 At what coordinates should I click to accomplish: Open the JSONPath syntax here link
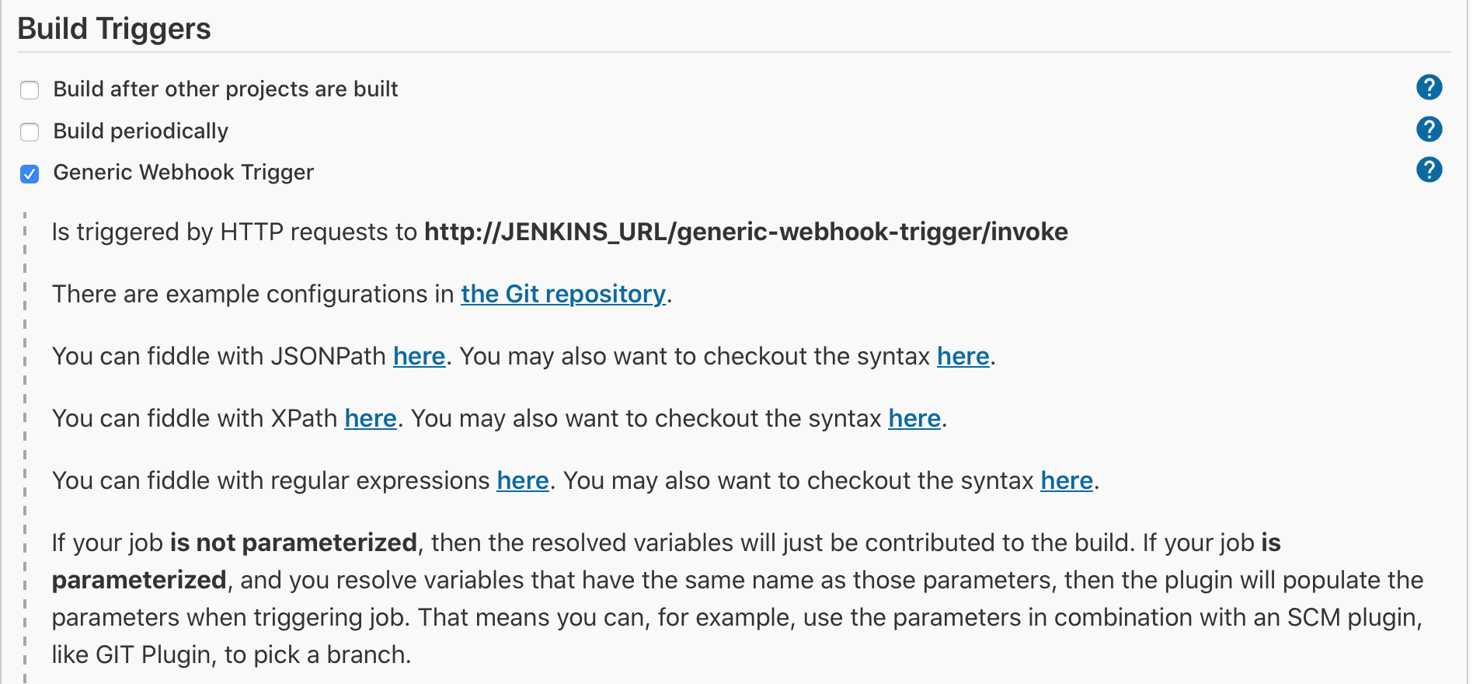963,357
